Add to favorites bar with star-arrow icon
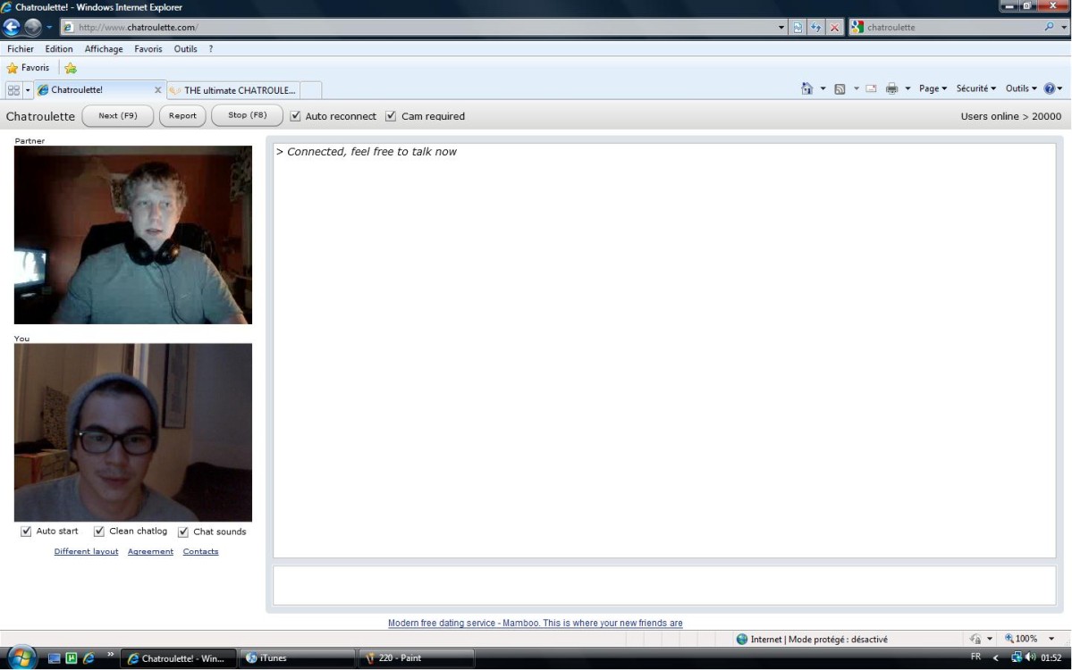1072x670 pixels. click(x=71, y=68)
